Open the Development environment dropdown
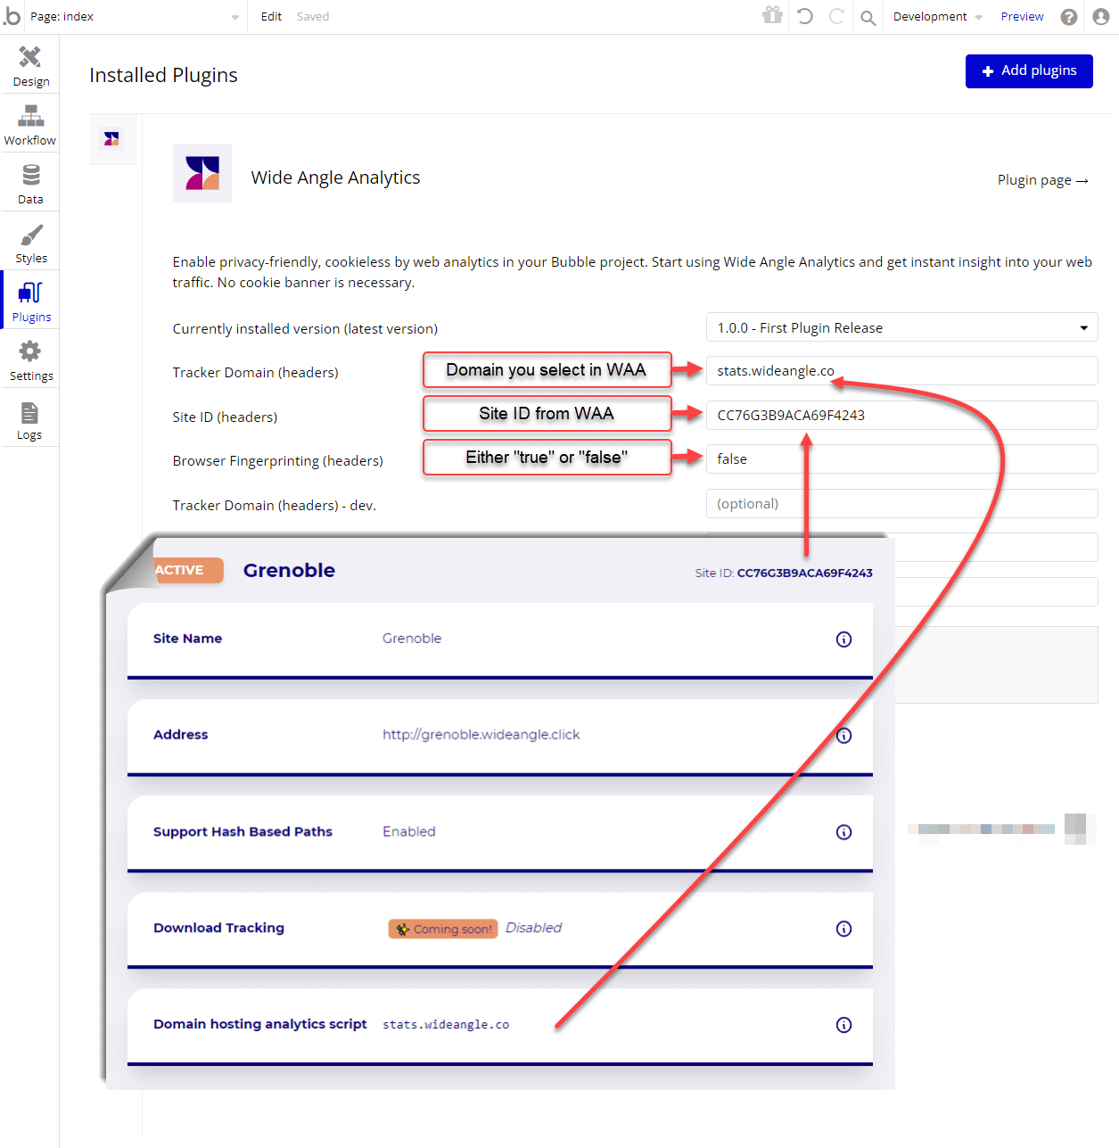The width and height of the screenshot is (1119, 1148). pos(937,17)
